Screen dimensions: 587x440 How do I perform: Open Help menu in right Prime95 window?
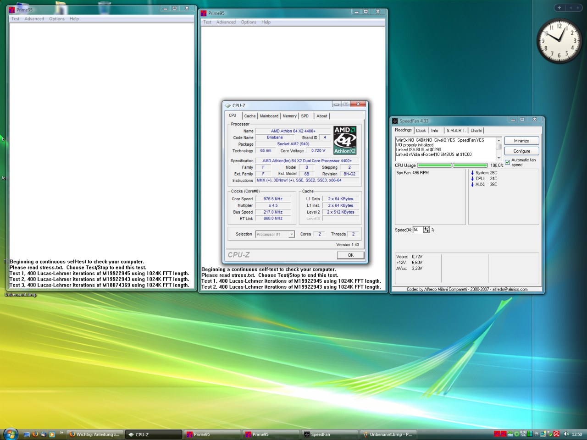[266, 22]
